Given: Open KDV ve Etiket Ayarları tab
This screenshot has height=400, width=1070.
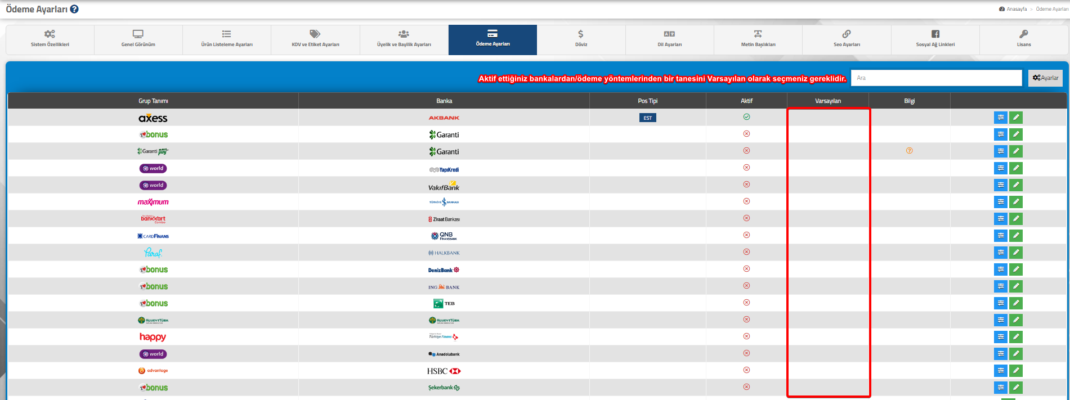Looking at the screenshot, I should (315, 39).
